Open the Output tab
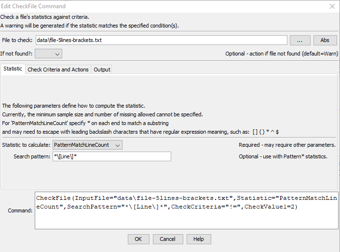This screenshot has height=252, width=340. coord(102,70)
